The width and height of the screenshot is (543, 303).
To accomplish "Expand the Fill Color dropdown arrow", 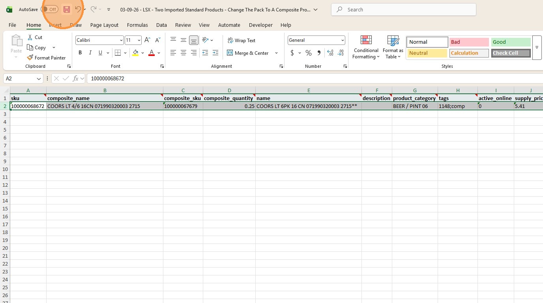I will pos(143,53).
